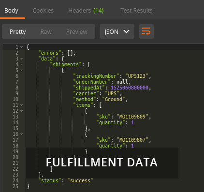This screenshot has width=204, height=192.
Task: Collapse the data object at line 3
Action: 21,59
